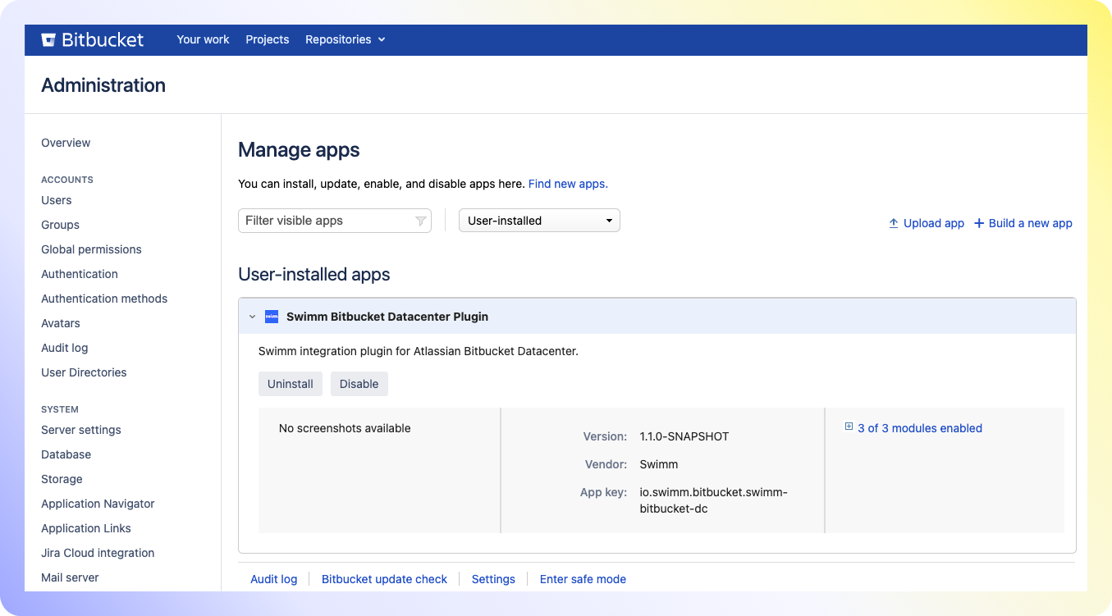Open Authentication methods page
1112x616 pixels.
pos(104,299)
